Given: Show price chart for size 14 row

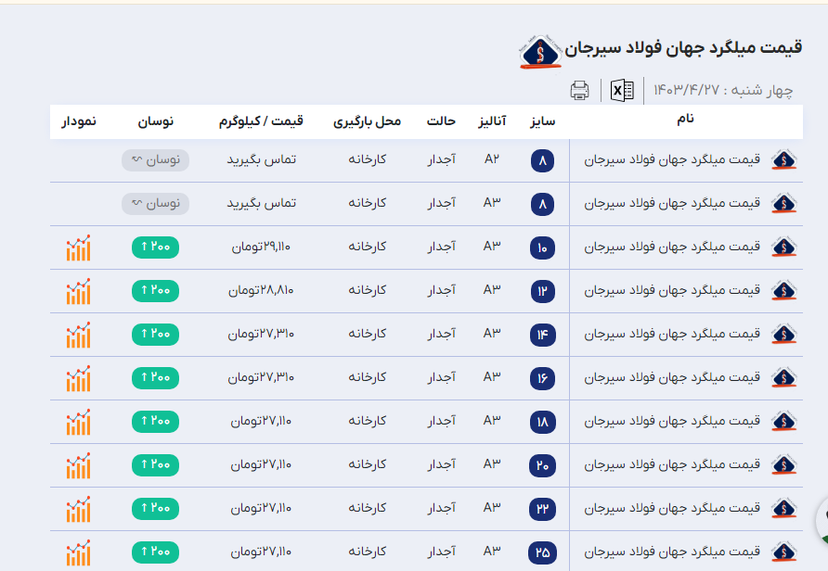Looking at the screenshot, I should (78, 335).
